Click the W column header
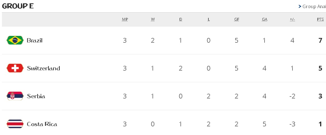The height and width of the screenshot is (135, 326). coord(153,20)
